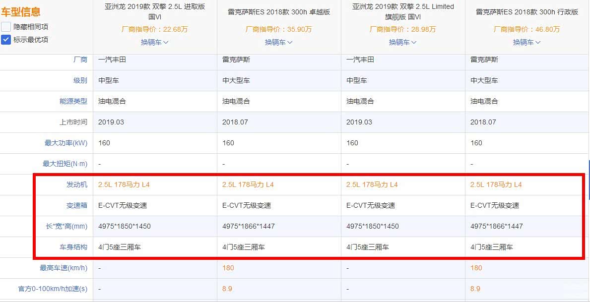Uncheck the 标示最优项 checkbox

point(6,40)
